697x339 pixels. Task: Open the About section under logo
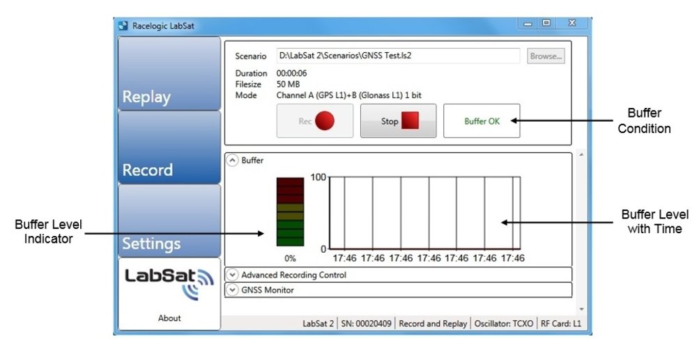(x=169, y=318)
